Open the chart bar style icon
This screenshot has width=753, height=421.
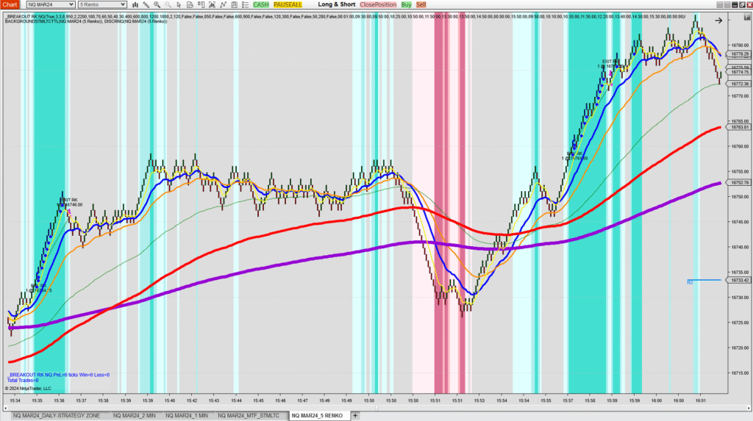point(134,4)
